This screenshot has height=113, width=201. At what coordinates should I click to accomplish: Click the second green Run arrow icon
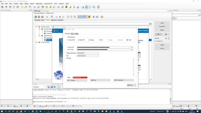pos(74,7)
